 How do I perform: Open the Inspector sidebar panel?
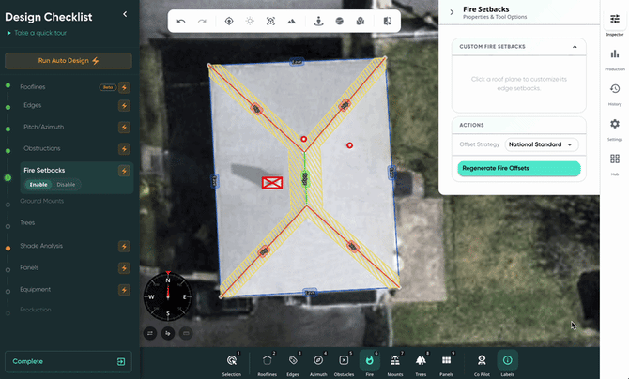(x=615, y=23)
